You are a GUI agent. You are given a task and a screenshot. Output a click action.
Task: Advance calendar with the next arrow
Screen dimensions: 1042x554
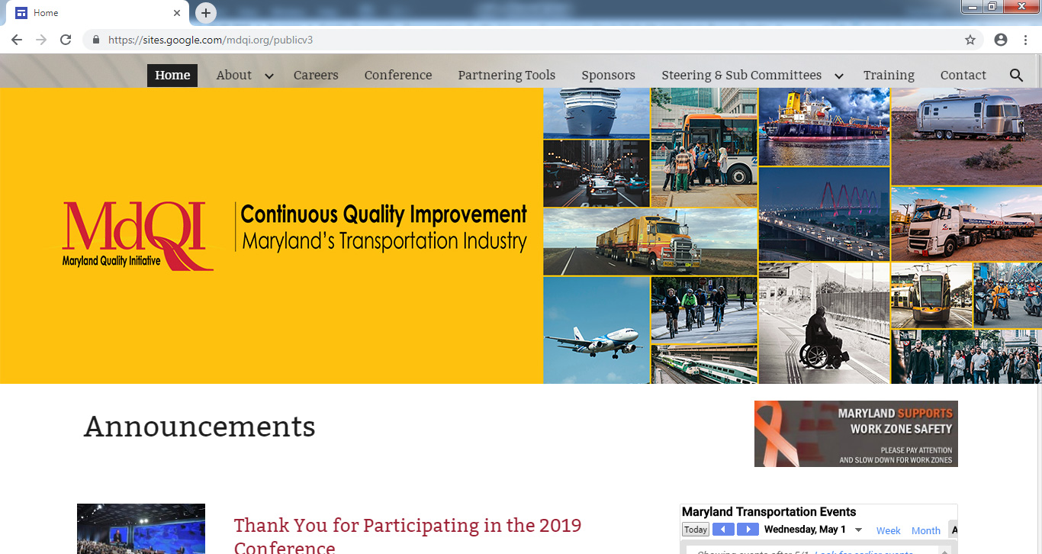pos(748,530)
